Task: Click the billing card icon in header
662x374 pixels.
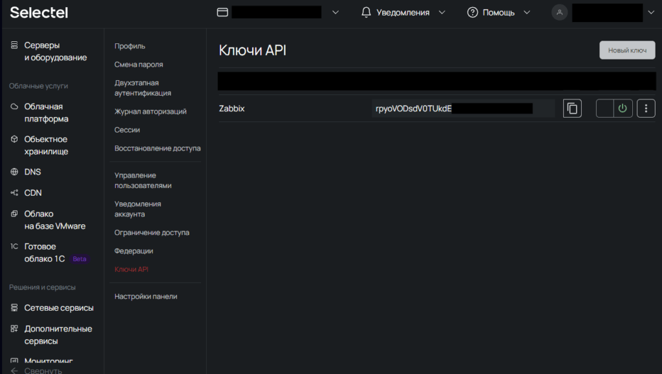Action: [x=222, y=13]
